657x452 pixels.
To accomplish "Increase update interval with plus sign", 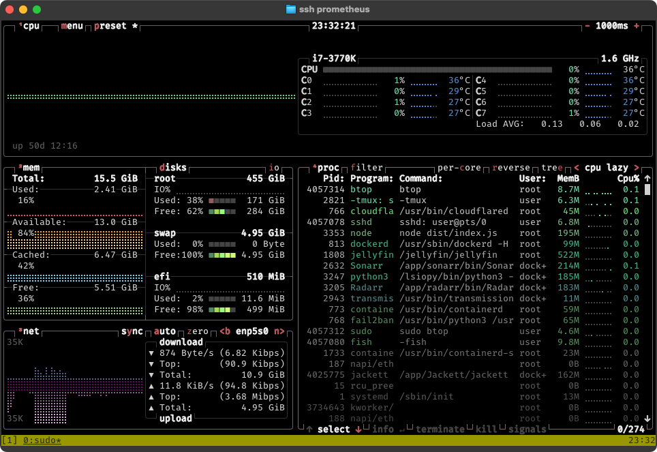I will pos(637,26).
